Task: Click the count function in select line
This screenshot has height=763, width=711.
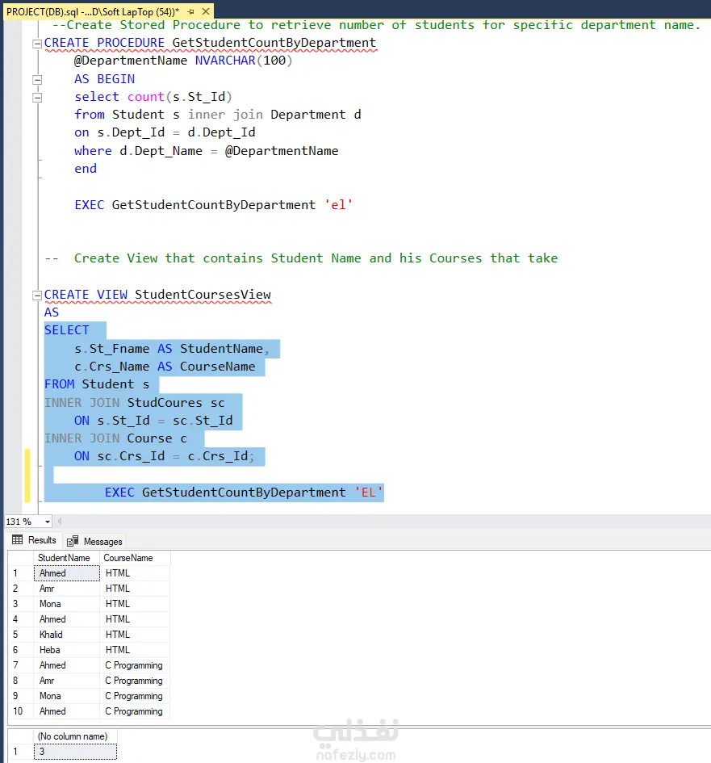Action: (146, 97)
